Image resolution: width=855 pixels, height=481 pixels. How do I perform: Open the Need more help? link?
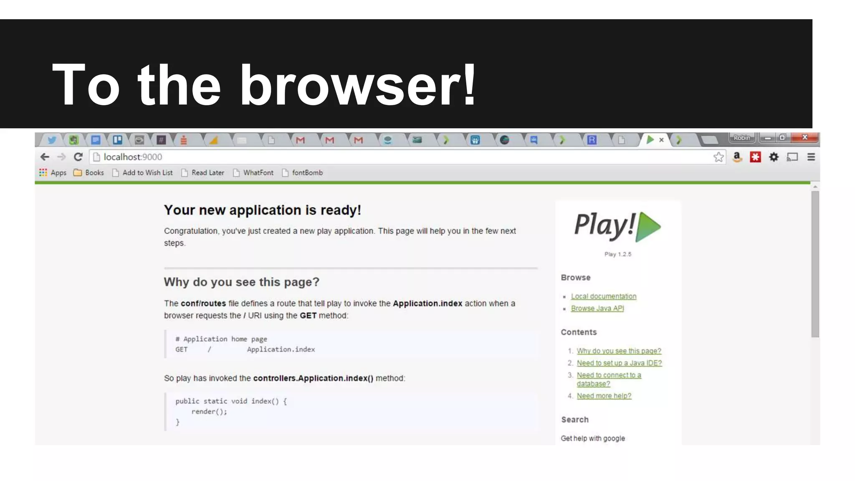pos(604,396)
